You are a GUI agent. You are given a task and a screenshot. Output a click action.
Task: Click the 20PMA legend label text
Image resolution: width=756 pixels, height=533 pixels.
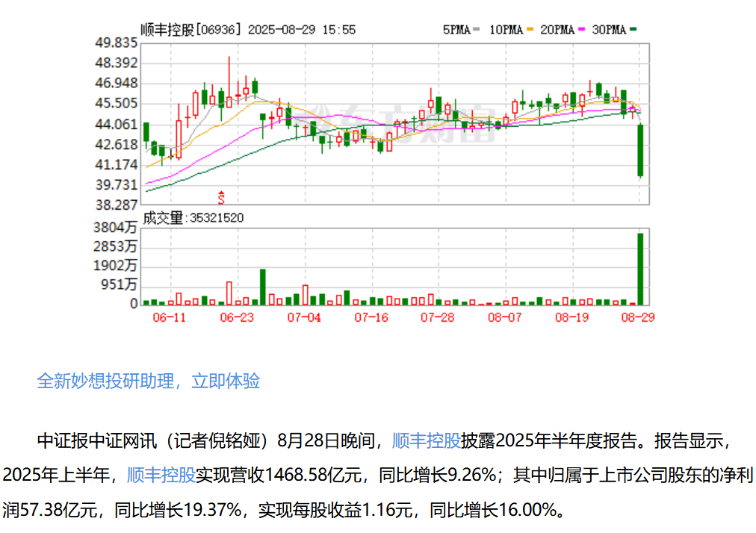(557, 30)
